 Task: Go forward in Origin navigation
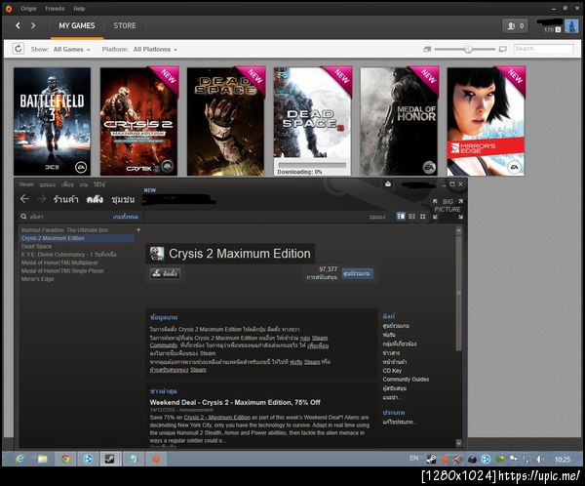[33, 25]
